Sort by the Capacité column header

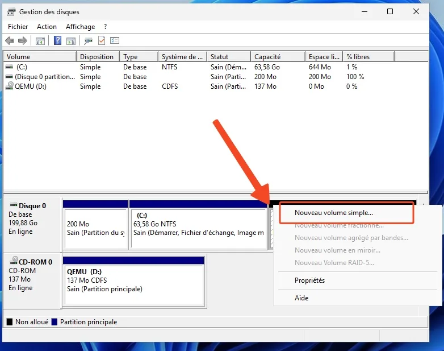(x=278, y=57)
